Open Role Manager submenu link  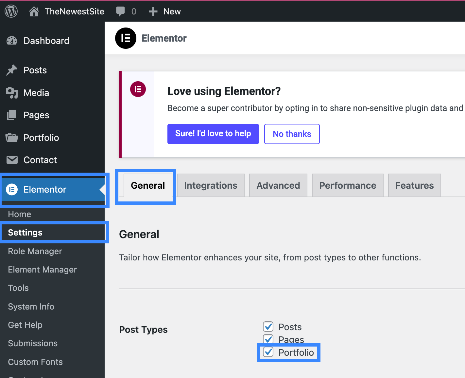pyautogui.click(x=35, y=251)
